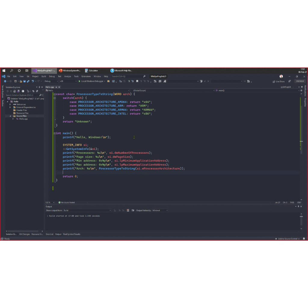Image resolution: width=308 pixels, height=308 pixels.
Task: Click the editor settings gear by sysinfoapi.h
Action: (x=302, y=87)
